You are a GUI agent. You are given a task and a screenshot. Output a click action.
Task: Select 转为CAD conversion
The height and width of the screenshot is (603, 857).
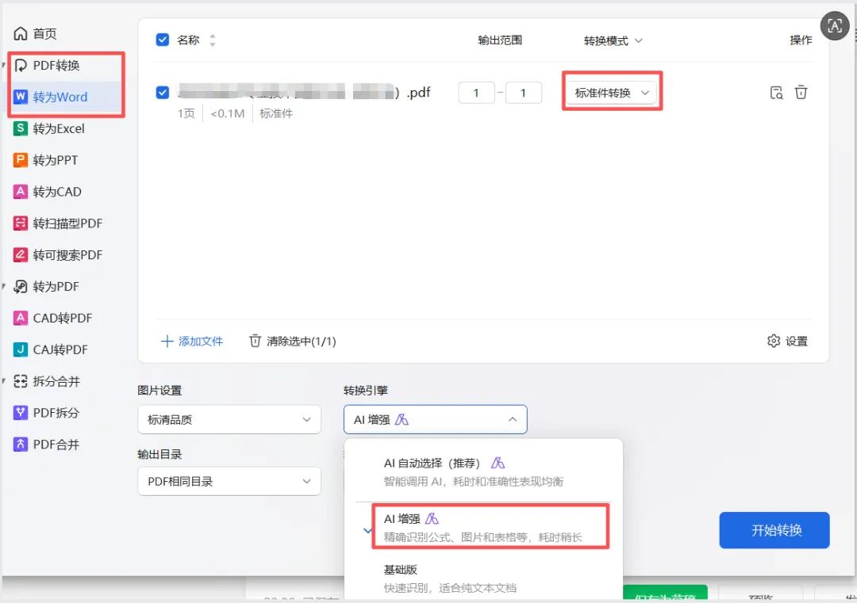(x=48, y=192)
